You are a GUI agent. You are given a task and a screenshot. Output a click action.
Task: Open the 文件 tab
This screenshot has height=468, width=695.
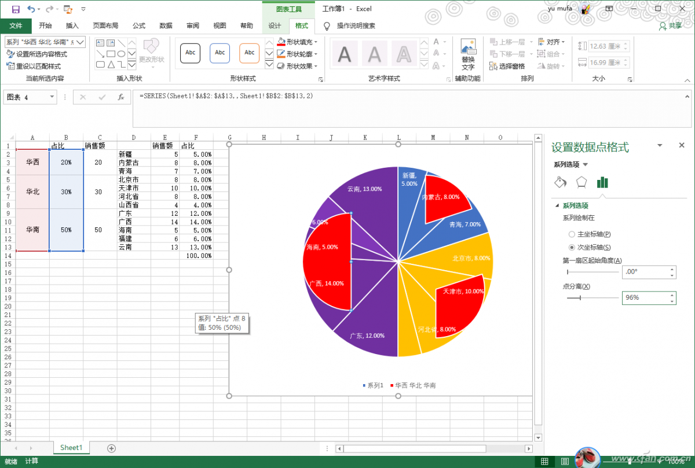[16, 26]
